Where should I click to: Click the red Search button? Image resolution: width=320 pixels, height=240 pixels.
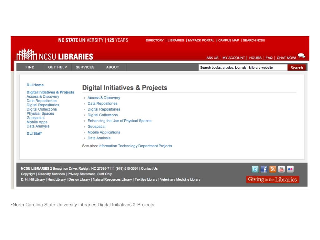click(x=297, y=67)
